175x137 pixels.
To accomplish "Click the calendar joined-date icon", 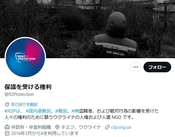I will click(7, 133).
